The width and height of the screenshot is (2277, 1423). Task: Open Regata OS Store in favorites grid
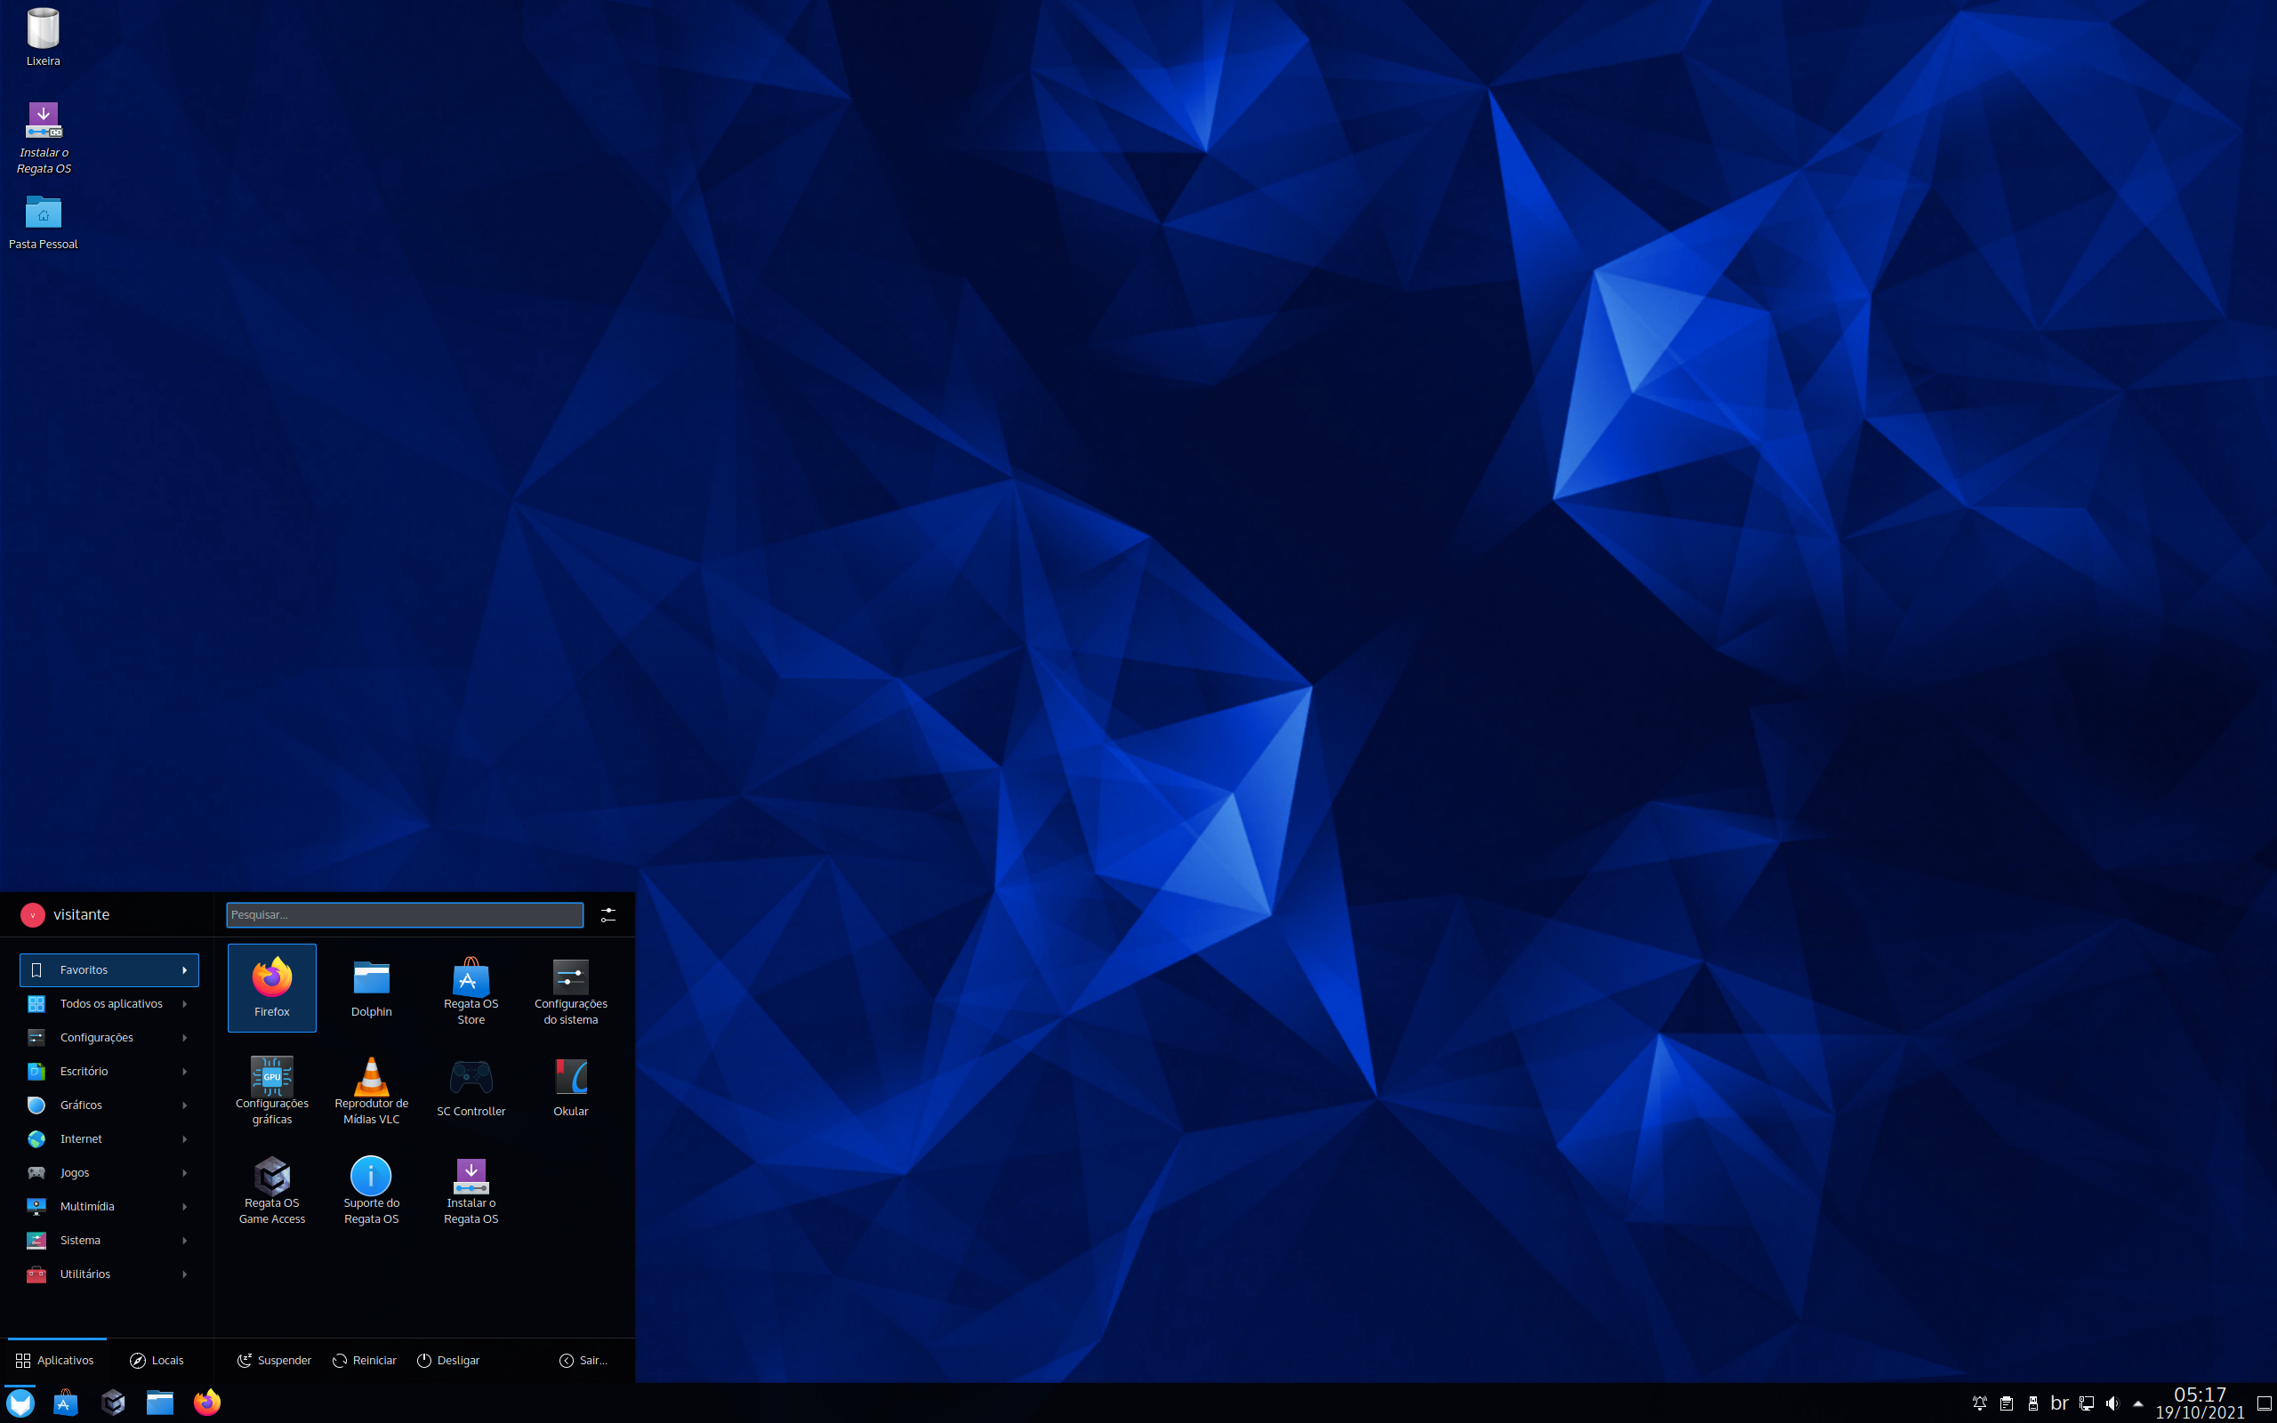[471, 987]
